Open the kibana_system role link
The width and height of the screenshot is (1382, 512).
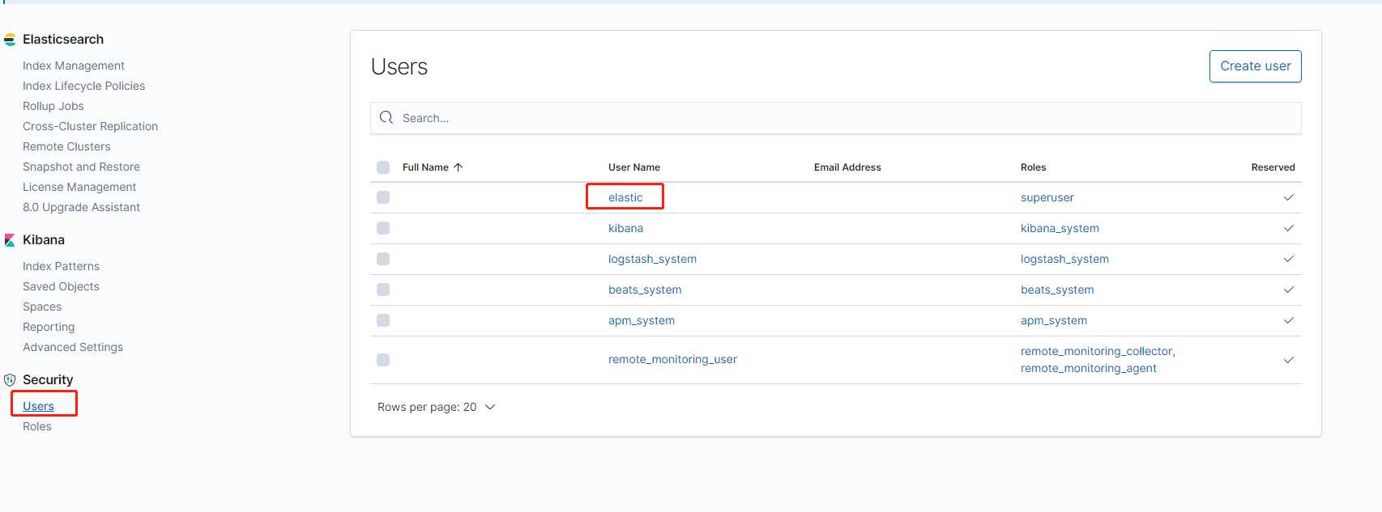point(1060,228)
